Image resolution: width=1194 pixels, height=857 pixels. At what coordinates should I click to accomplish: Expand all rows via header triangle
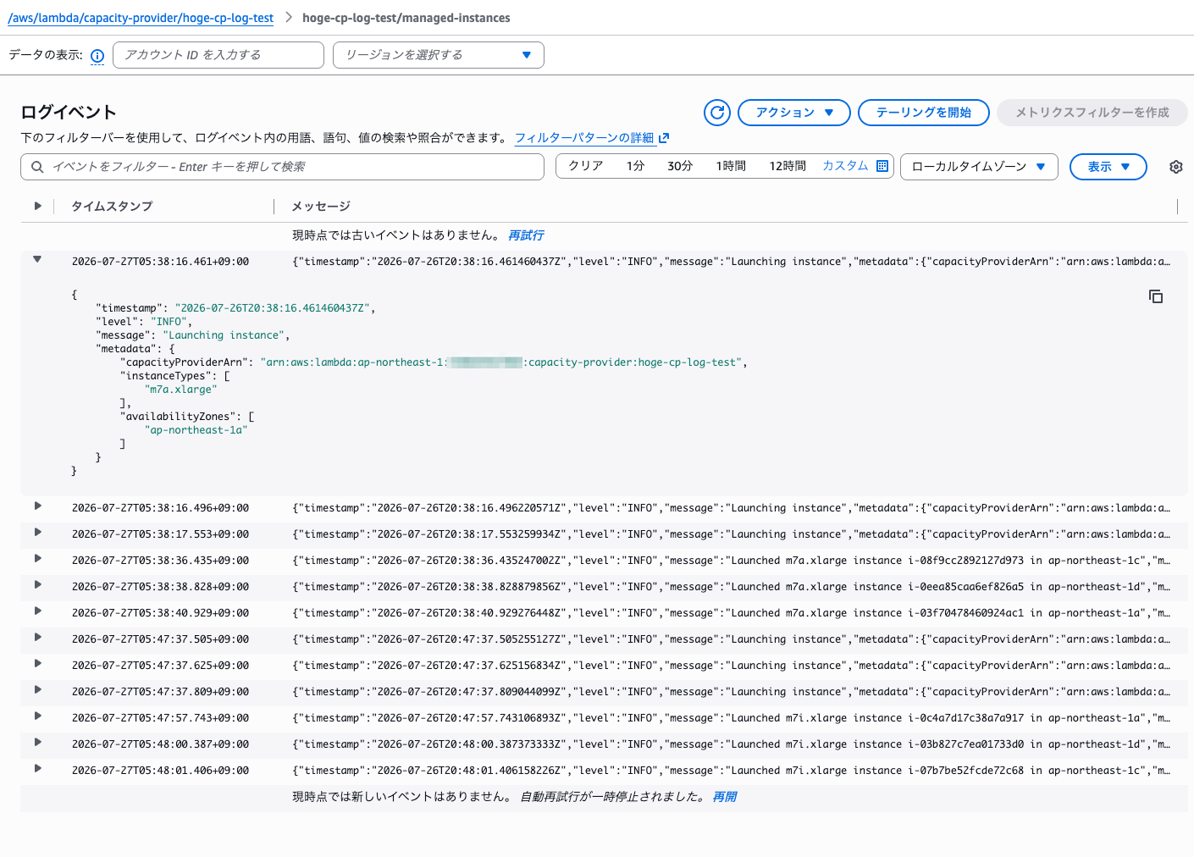tap(37, 206)
